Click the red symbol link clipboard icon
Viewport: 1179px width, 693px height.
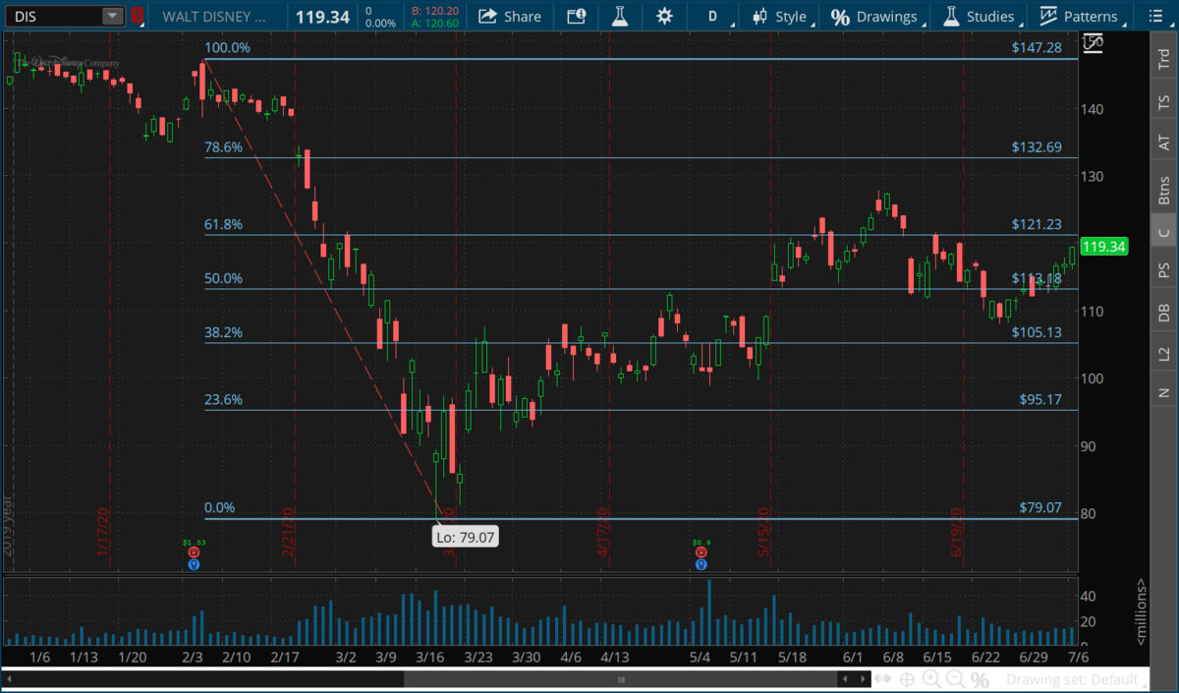[138, 16]
